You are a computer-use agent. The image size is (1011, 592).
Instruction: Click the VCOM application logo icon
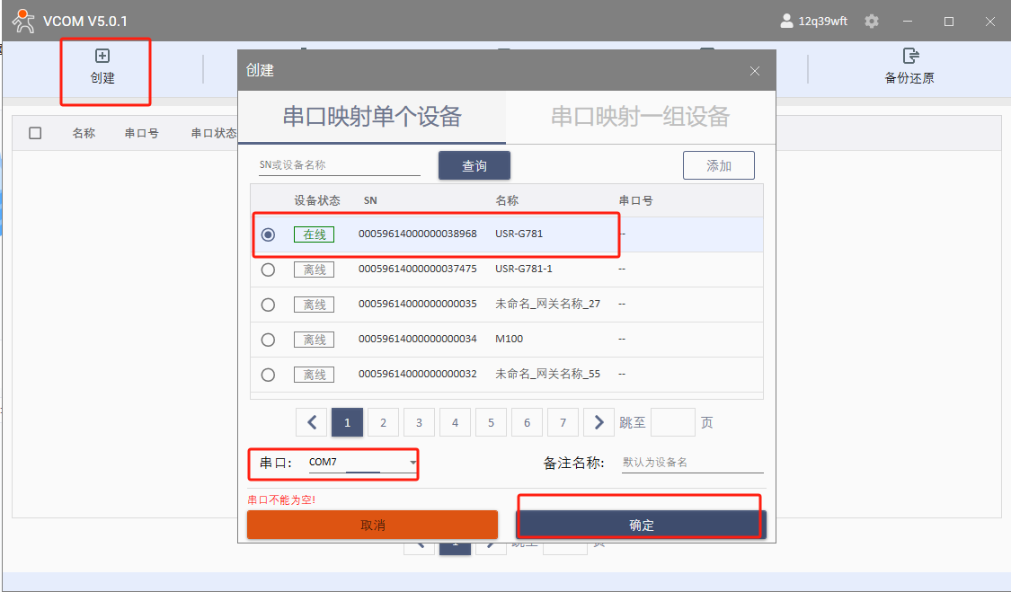[x=22, y=22]
